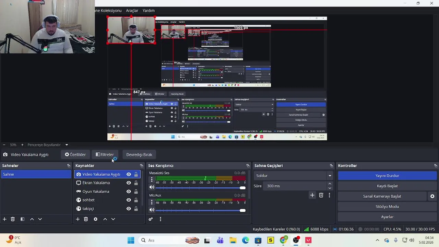The height and width of the screenshot is (247, 439).
Task: Remove the scene transition with the trash icon
Action: click(321, 195)
